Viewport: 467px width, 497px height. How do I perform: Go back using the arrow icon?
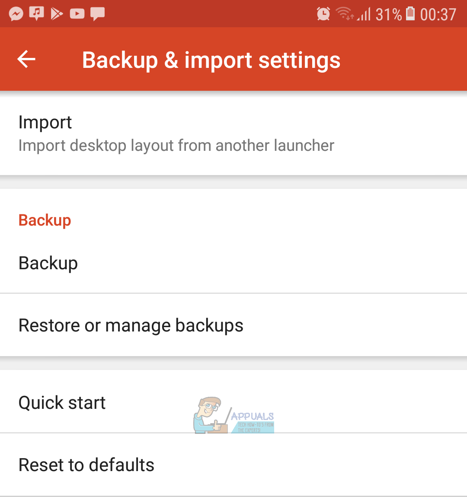tap(26, 60)
